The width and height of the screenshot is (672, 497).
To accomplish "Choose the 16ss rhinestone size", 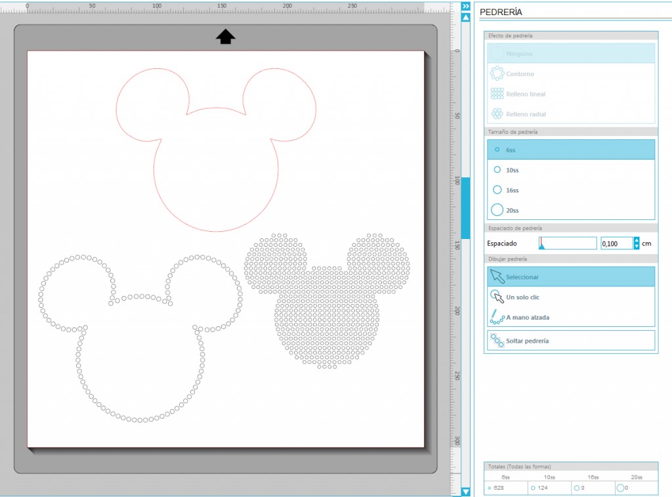I will coord(571,190).
